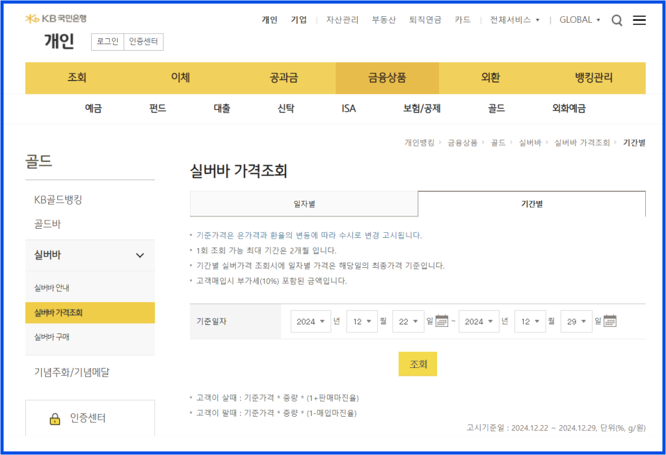Screen dimensions: 666x455
Task: Switch to the 일자별 tab
Action: (304, 204)
